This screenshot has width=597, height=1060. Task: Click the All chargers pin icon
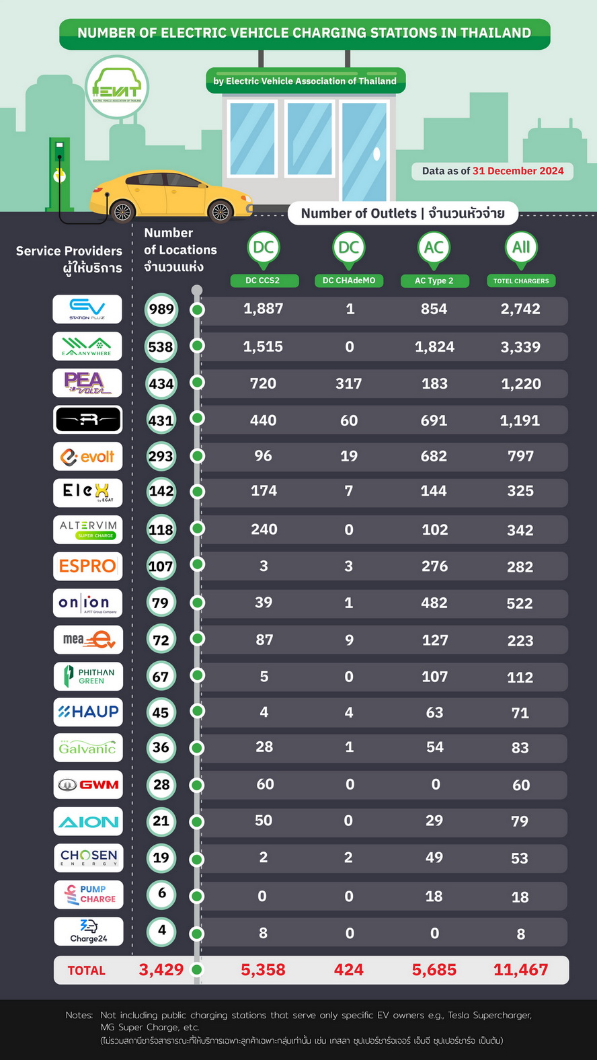[521, 248]
